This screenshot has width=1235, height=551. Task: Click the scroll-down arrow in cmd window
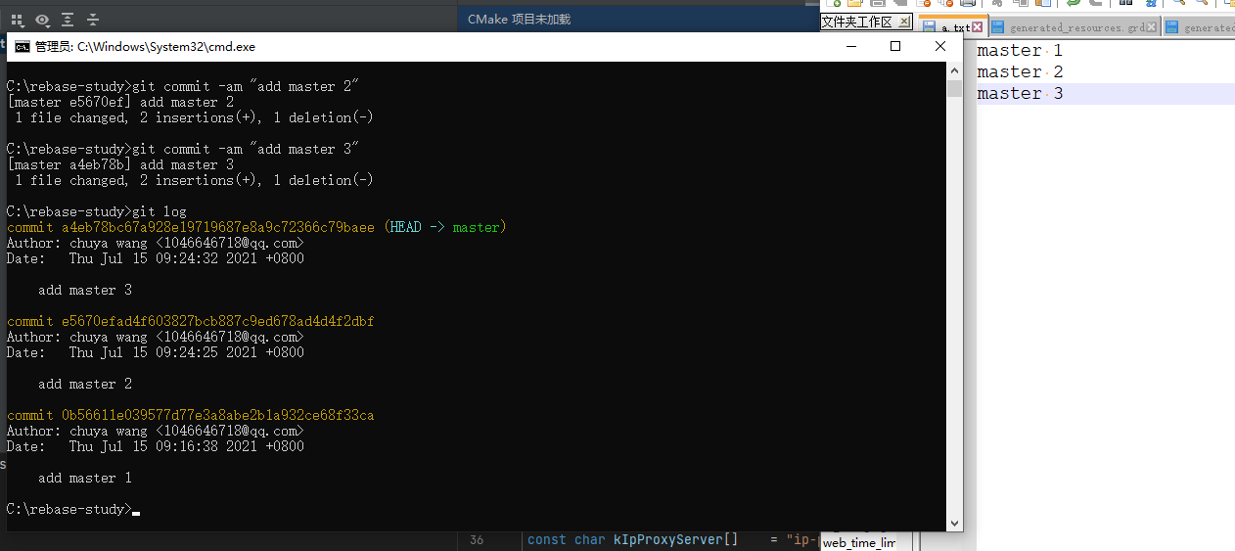(x=955, y=523)
